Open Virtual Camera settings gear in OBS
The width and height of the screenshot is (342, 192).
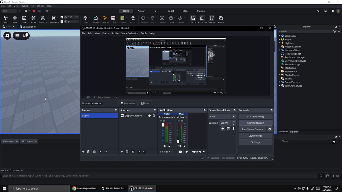coord(270,129)
